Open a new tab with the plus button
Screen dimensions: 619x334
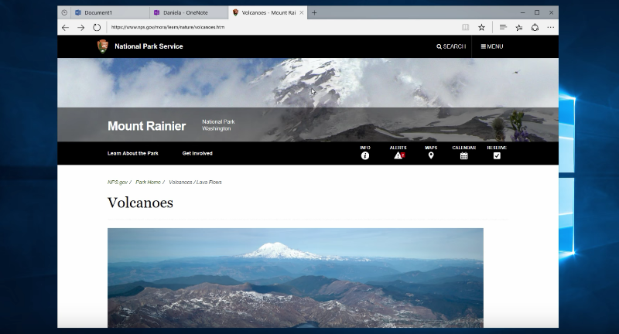click(x=314, y=12)
